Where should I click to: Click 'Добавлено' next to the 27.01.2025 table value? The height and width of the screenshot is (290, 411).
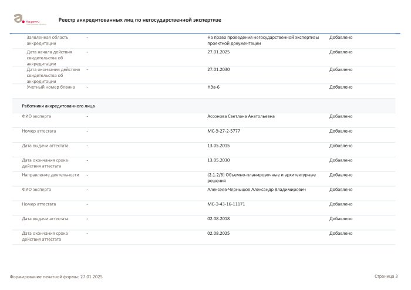[x=341, y=52]
